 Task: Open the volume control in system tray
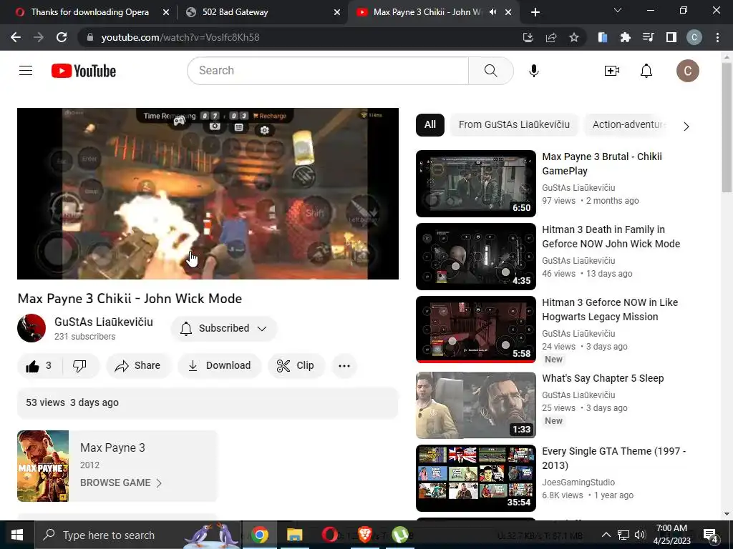point(640,535)
